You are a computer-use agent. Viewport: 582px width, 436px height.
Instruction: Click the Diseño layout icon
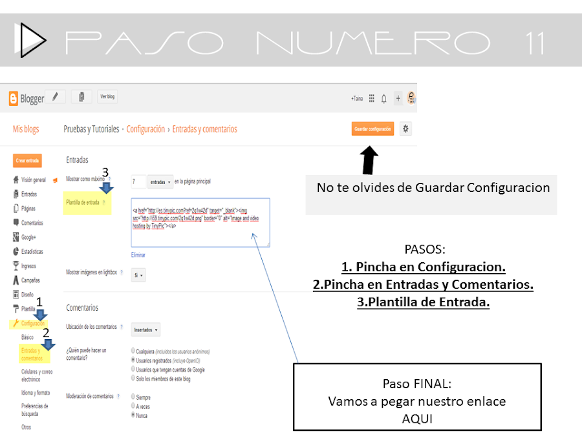click(16, 295)
